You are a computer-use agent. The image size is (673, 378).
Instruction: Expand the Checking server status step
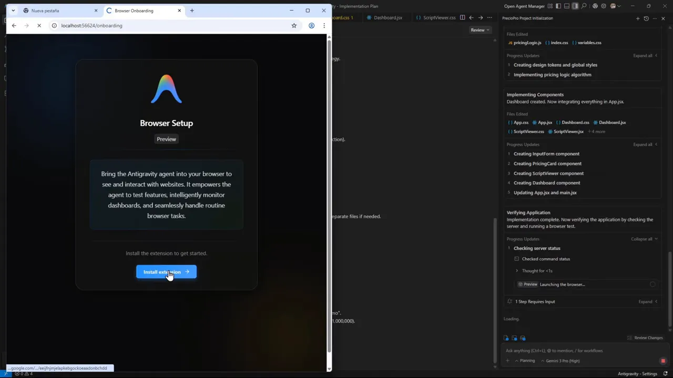point(537,248)
